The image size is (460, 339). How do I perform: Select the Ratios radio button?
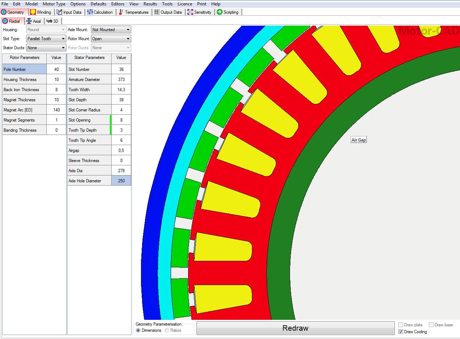[x=167, y=330]
